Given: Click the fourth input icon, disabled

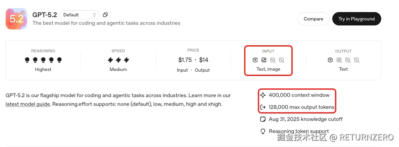Looking at the screenshot, I should coord(281,60).
